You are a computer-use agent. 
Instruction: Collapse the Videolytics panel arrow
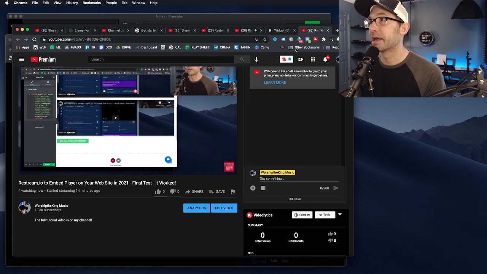tap(340, 215)
